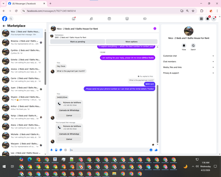This screenshot has height=177, width=221.
Task: Open conversation information purple icon
Action: tap(155, 29)
